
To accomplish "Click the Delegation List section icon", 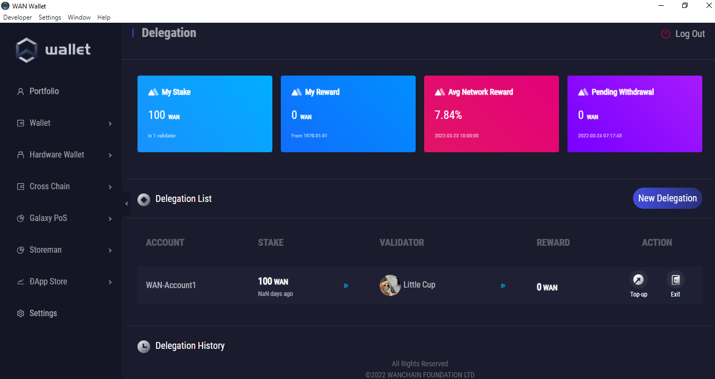I will [x=143, y=199].
